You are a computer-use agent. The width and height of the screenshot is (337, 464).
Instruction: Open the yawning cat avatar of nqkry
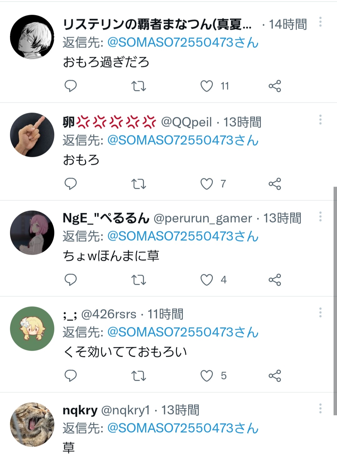coord(32,424)
